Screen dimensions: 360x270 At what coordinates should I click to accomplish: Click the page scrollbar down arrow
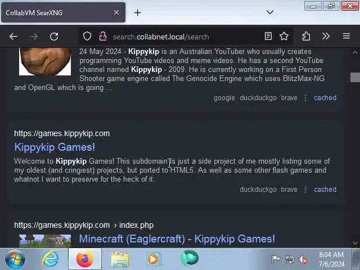[x=355, y=242]
